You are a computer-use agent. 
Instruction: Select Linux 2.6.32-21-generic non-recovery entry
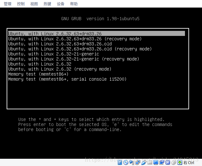tap(54, 54)
